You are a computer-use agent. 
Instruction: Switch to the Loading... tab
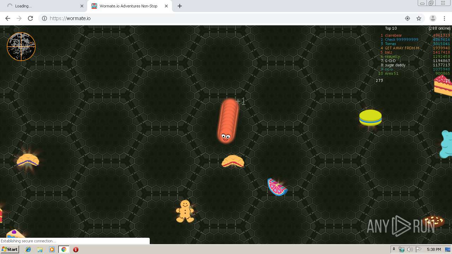[43, 6]
